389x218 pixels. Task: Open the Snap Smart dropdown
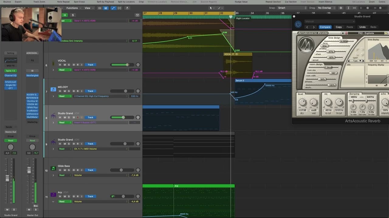point(292,8)
